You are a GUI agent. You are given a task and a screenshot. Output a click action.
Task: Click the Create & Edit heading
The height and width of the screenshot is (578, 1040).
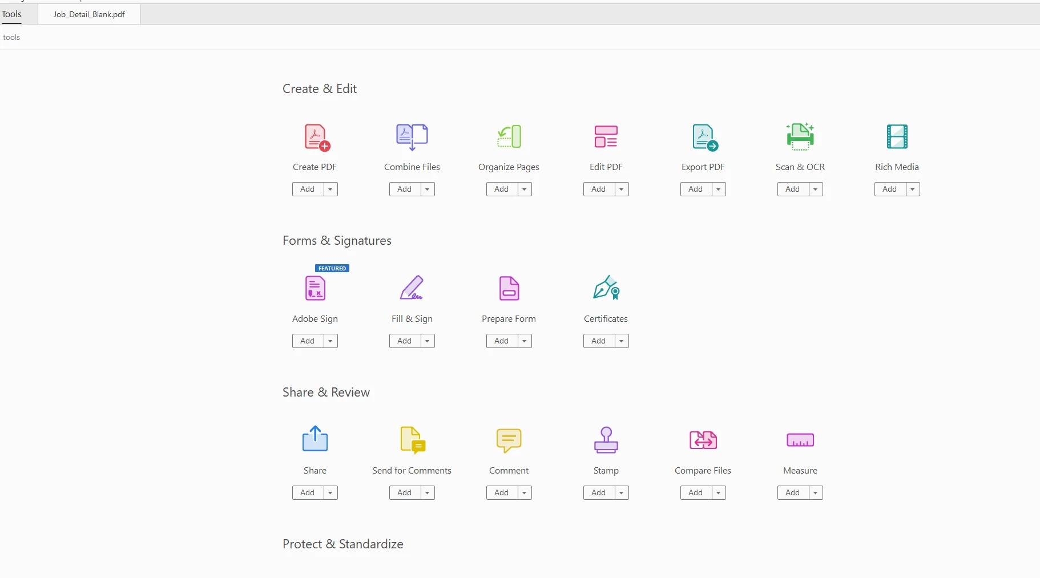coord(320,89)
